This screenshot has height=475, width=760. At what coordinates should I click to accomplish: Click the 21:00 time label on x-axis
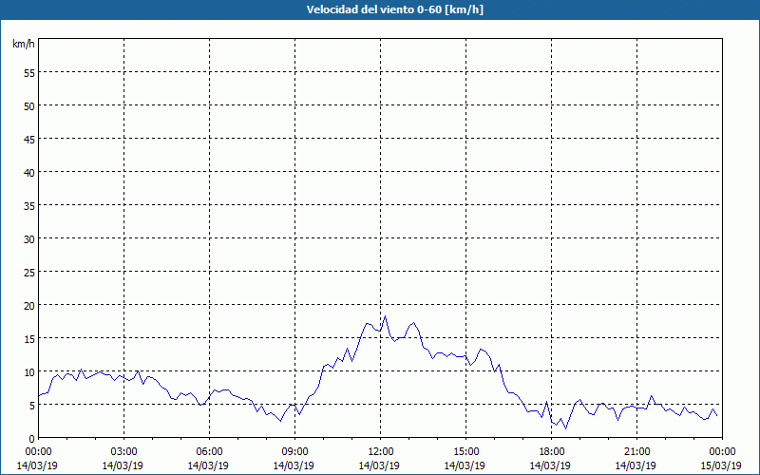click(636, 452)
